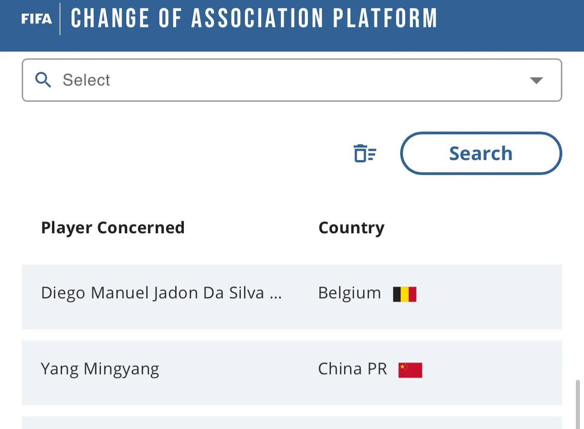Select the partially visible row at bottom
Image resolution: width=584 pixels, height=429 pixels.
tap(292, 423)
